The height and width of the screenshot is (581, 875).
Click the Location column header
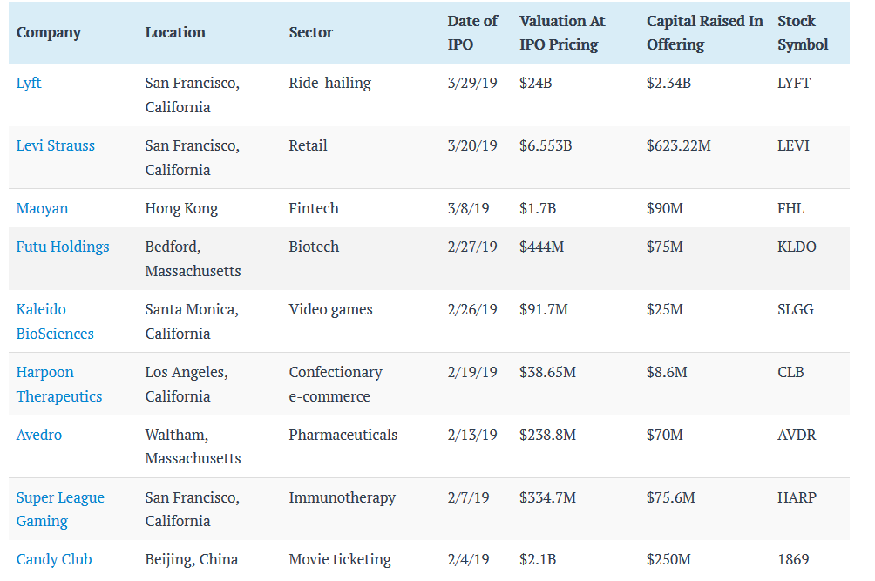175,33
